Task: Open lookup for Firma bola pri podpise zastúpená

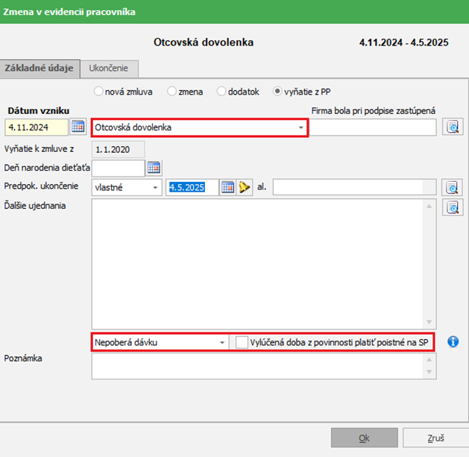Action: 453,127
